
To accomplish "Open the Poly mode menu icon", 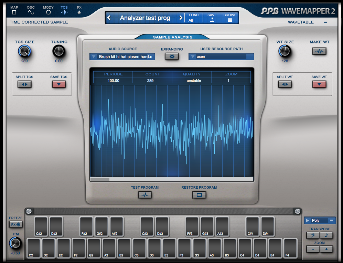I will pyautogui.click(x=332, y=221).
